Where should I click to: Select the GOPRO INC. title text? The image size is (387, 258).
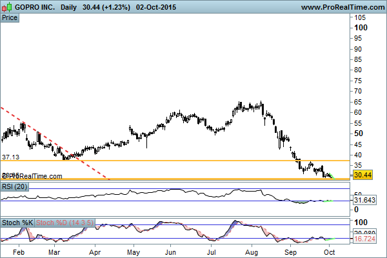(35, 7)
